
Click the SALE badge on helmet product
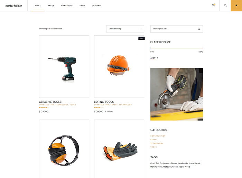click(x=141, y=38)
